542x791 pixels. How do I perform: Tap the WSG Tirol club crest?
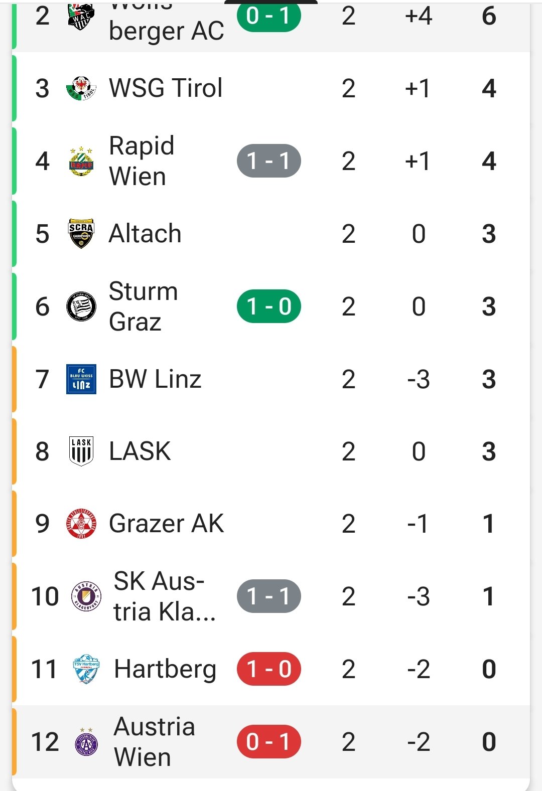point(81,88)
